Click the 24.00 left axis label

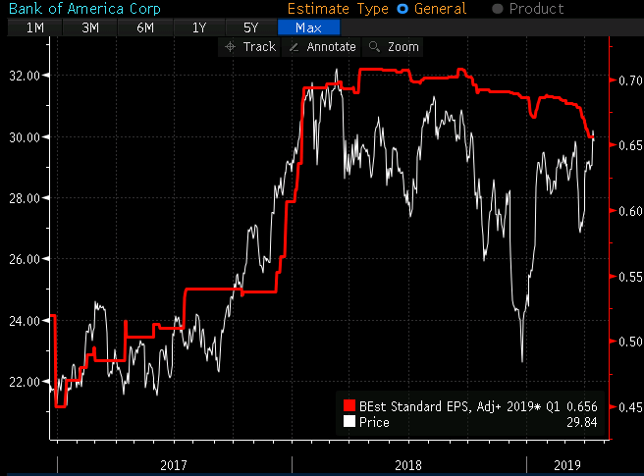click(25, 321)
